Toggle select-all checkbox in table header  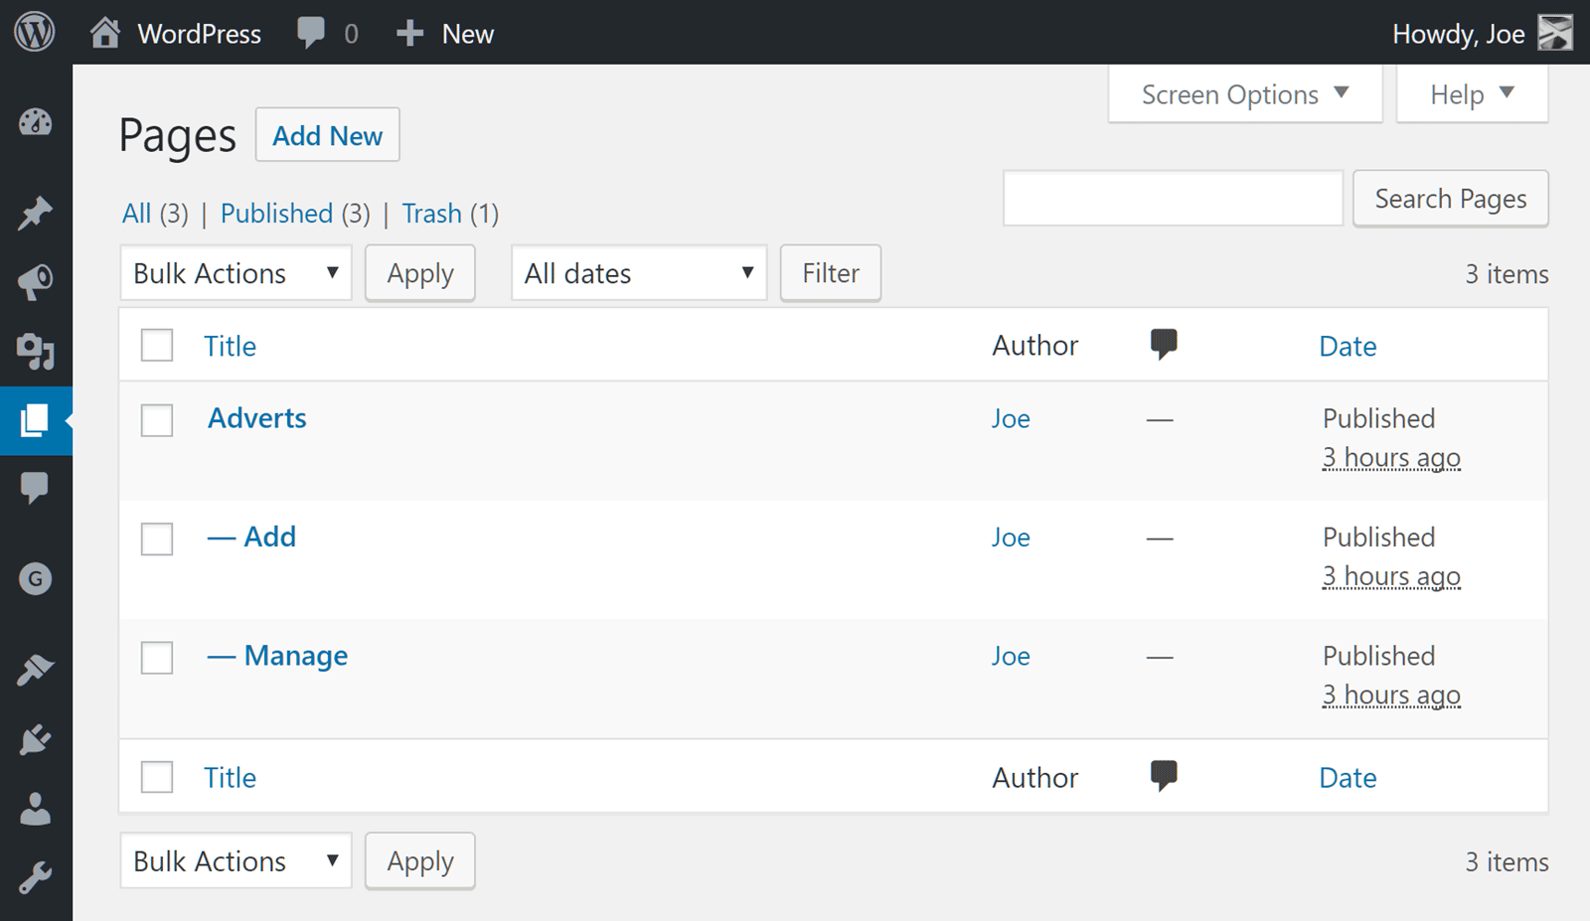[x=157, y=346]
